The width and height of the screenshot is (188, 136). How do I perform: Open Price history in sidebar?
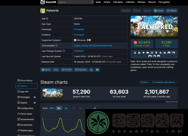[x=25, y=80]
